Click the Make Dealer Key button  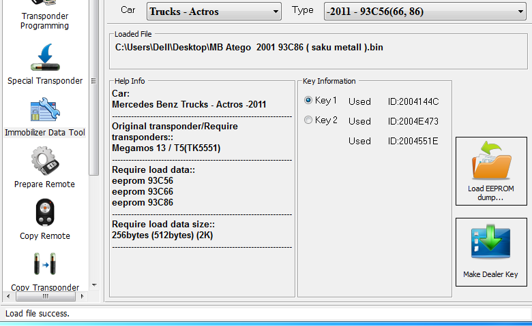(x=491, y=252)
